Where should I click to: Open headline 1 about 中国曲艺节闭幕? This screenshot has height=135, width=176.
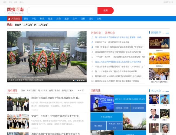click(118, 38)
